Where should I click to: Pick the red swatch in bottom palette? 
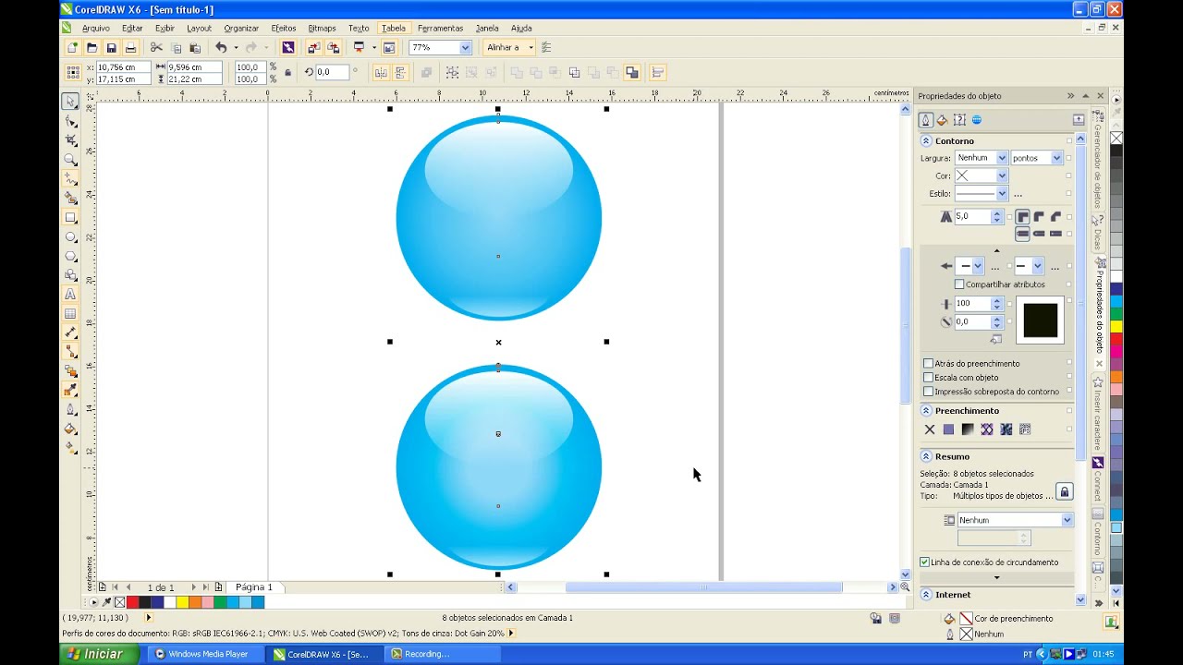[132, 602]
